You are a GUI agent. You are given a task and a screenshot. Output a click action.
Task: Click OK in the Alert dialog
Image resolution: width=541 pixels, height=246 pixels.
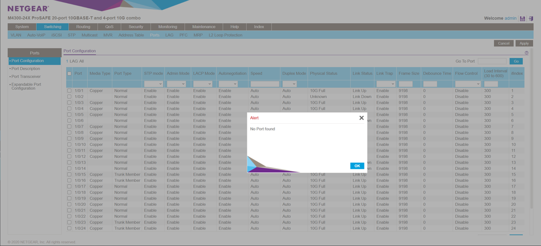(x=357, y=166)
